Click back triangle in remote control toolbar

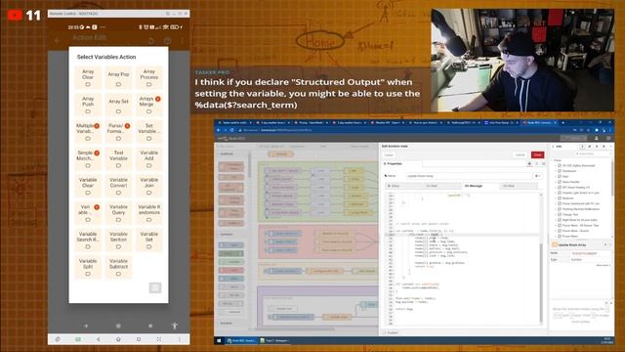point(98,339)
